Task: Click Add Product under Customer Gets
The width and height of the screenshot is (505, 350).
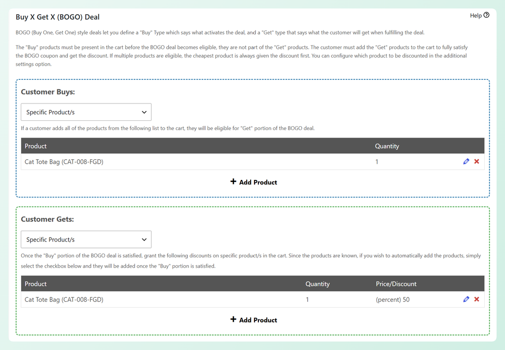Action: point(254,320)
